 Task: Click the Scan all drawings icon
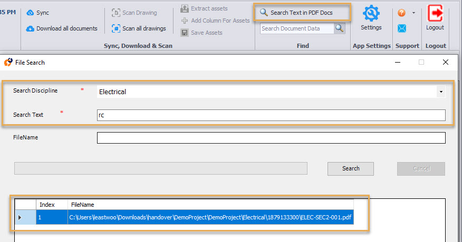coord(116,28)
